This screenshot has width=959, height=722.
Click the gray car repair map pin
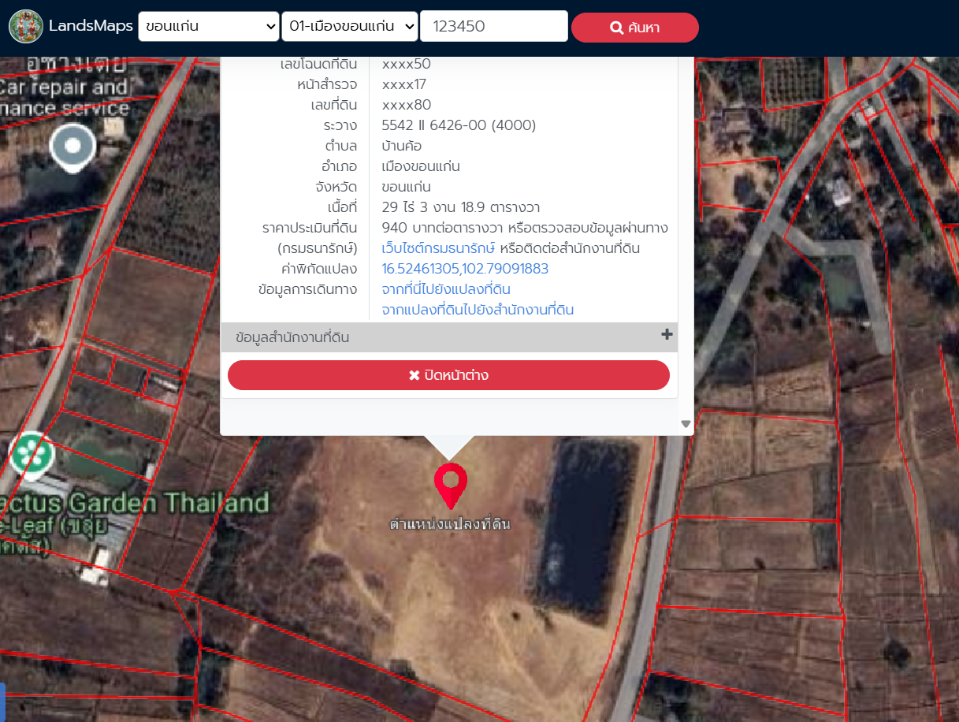pyautogui.click(x=72, y=147)
